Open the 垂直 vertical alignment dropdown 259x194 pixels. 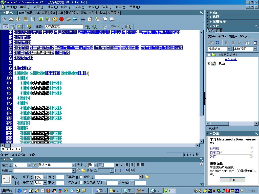(x=45, y=183)
